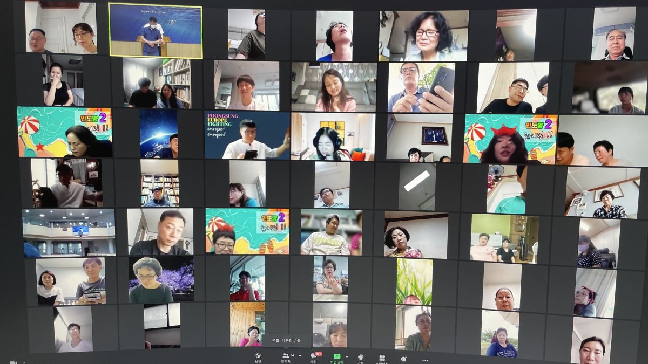Toggle the video camera on or off
648x364 pixels.
(x=13, y=362)
